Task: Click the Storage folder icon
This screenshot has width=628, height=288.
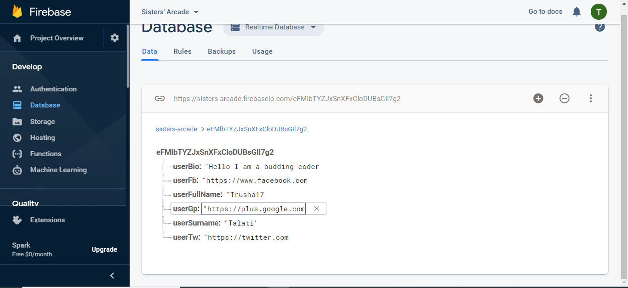Action: pos(17,122)
